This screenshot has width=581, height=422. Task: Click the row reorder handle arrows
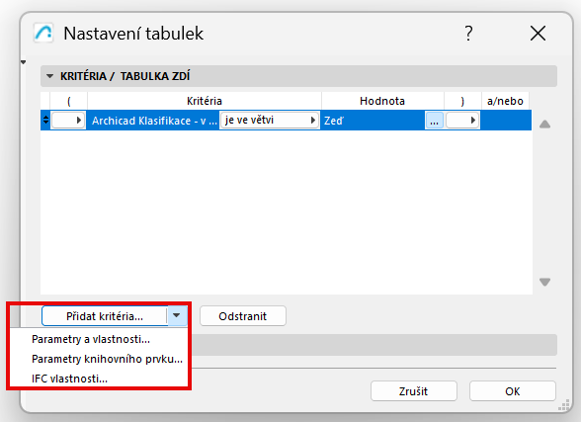pyautogui.click(x=45, y=120)
